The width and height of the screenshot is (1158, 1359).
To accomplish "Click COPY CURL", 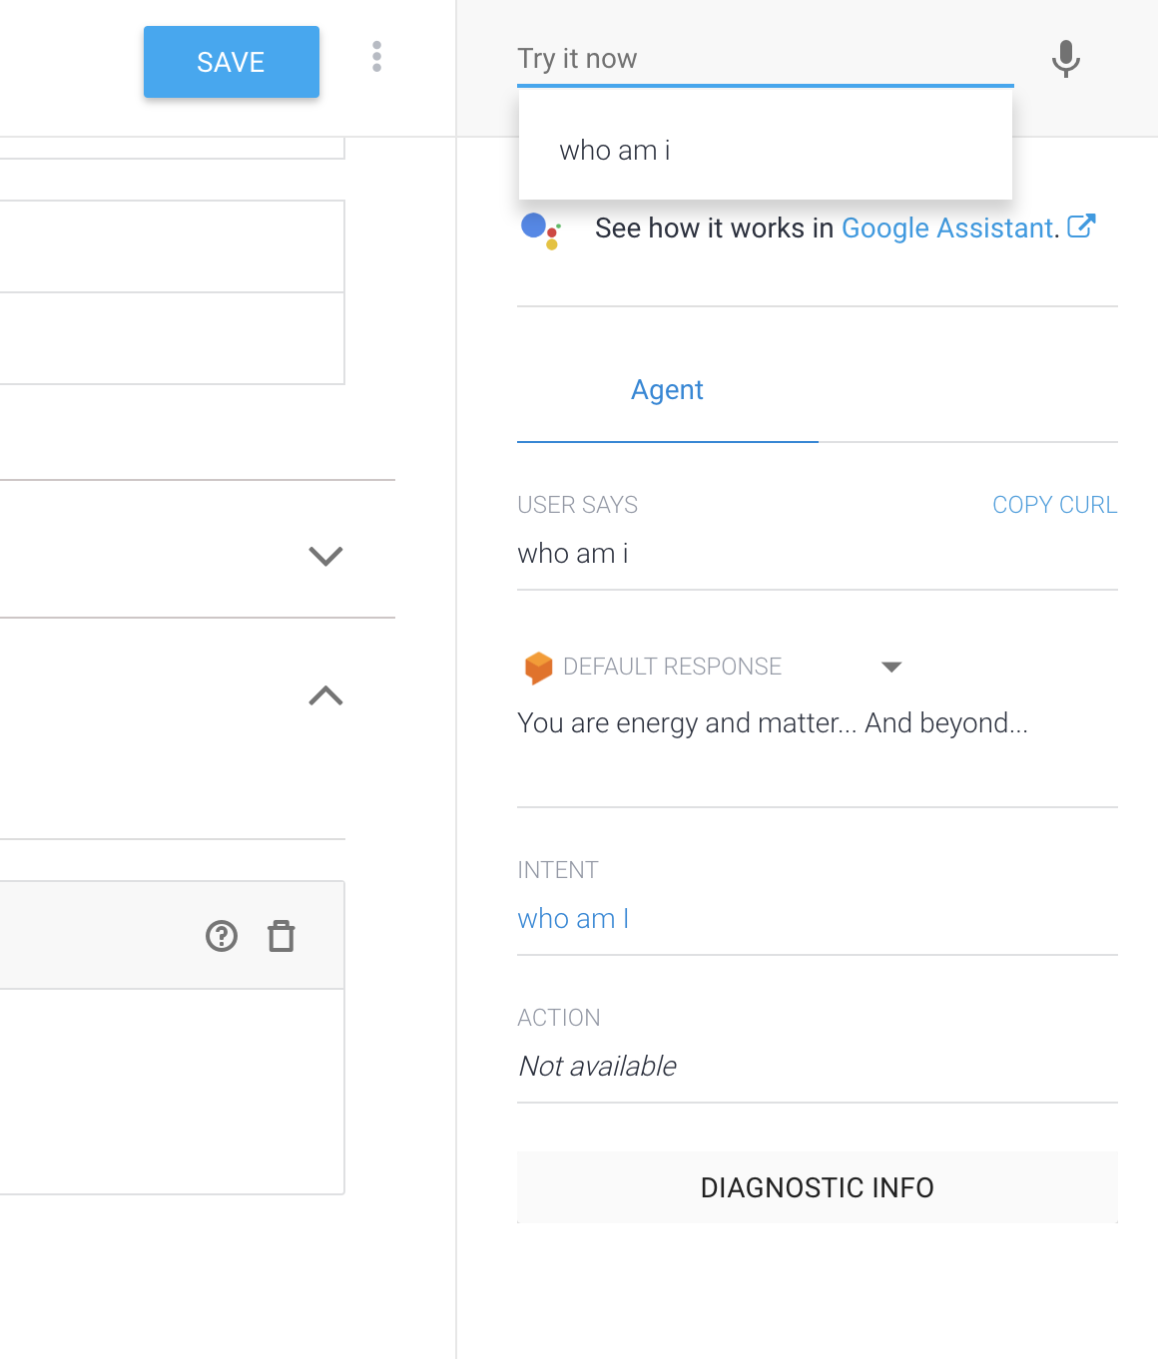I will point(1054,505).
